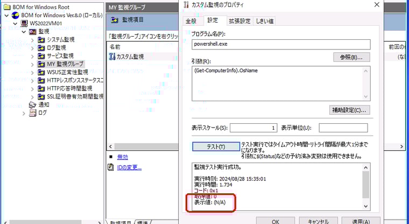Click the カスタム監視 wrench icon in the list

click(112, 57)
